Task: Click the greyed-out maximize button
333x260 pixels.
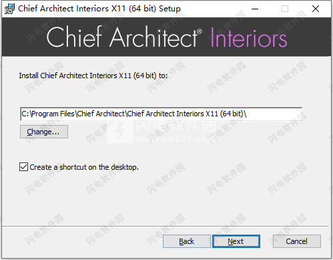Action: (x=285, y=9)
